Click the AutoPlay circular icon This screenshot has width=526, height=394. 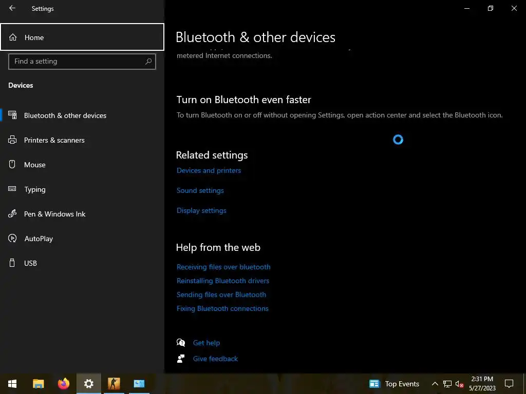(x=12, y=238)
